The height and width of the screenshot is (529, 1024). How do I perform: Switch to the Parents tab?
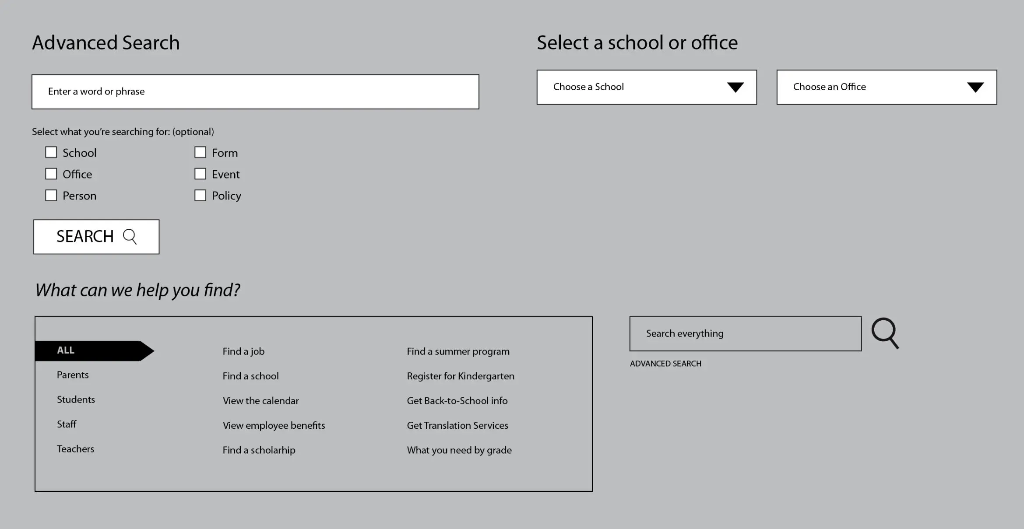[73, 375]
